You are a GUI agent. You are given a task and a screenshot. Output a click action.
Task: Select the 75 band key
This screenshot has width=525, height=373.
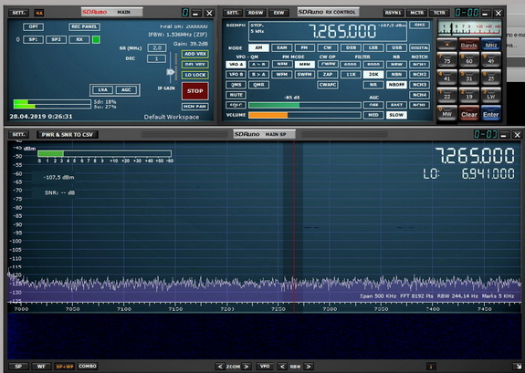[x=447, y=60]
